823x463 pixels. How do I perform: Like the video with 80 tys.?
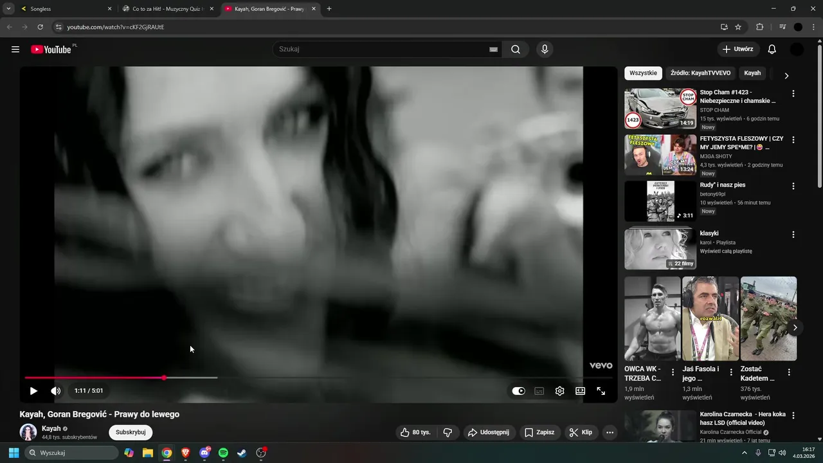(415, 432)
